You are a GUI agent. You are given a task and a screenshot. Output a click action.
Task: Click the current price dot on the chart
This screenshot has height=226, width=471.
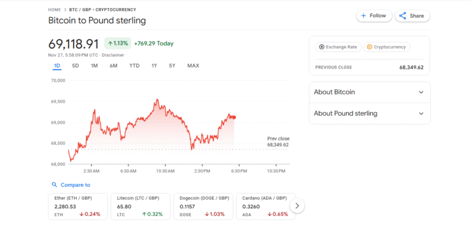[234, 118]
